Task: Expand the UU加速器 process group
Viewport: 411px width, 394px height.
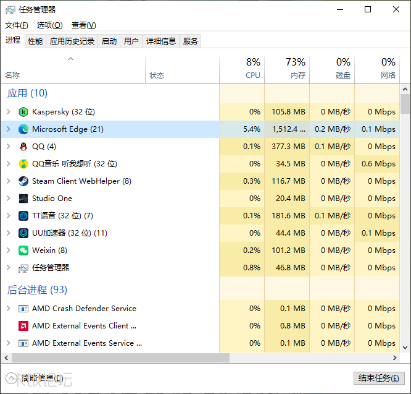Action: tap(9, 233)
